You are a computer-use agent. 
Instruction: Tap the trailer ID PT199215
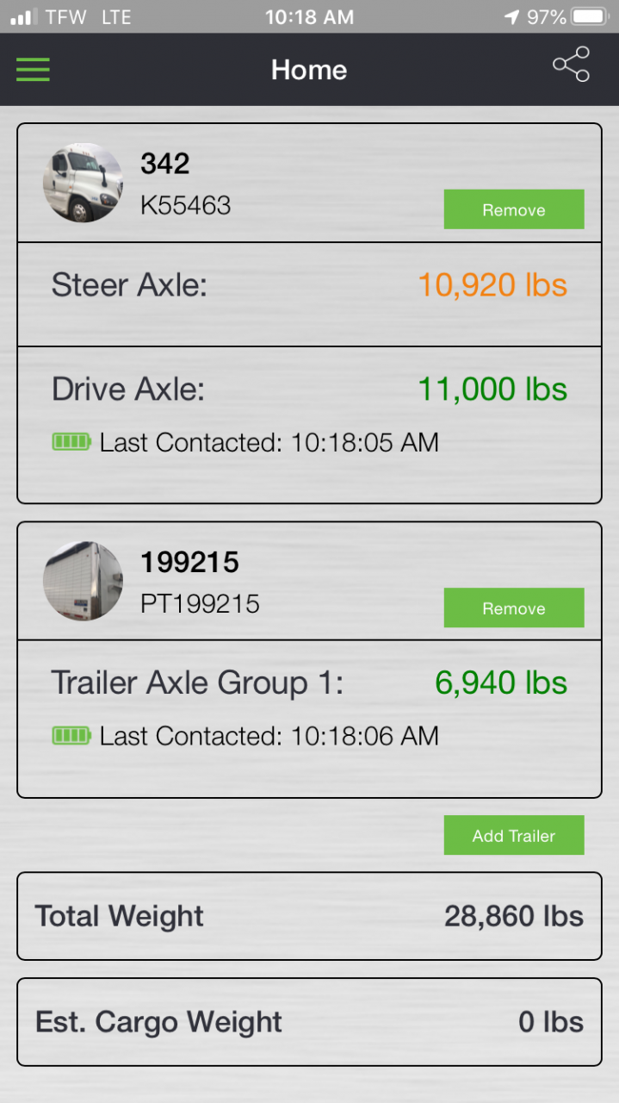click(200, 603)
